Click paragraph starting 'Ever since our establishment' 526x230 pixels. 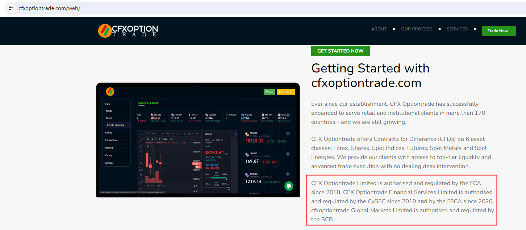(398, 113)
